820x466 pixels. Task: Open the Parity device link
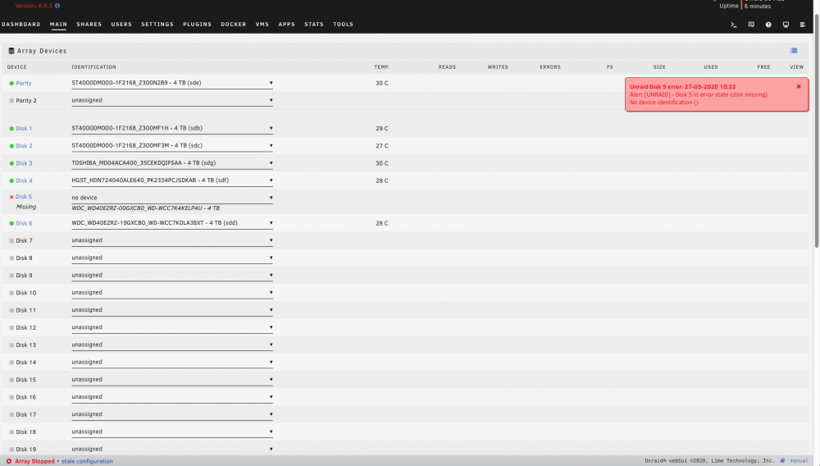coord(24,83)
